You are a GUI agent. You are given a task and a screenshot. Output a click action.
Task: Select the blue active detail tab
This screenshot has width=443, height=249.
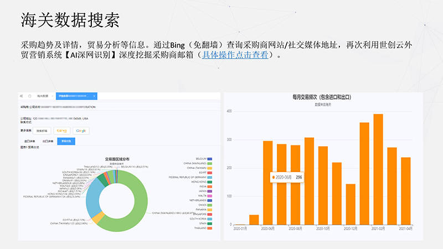76,96
